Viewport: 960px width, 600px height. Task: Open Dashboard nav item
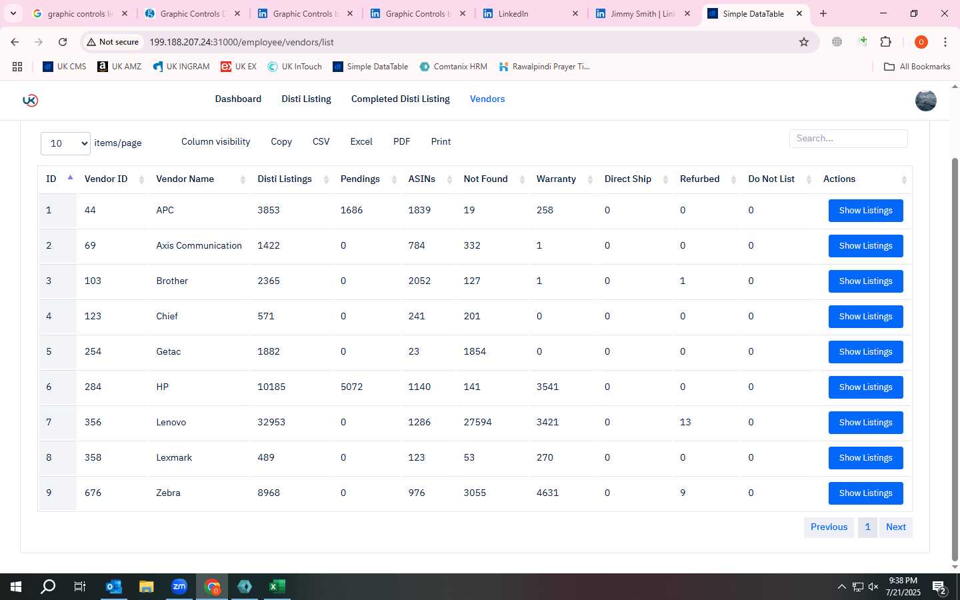(x=238, y=99)
